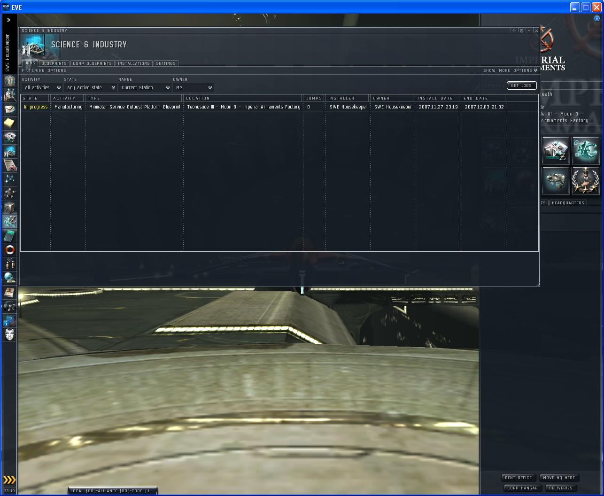Image resolution: width=604 pixels, height=496 pixels.
Task: Sort jobs by the Install Date column header
Action: (x=437, y=98)
